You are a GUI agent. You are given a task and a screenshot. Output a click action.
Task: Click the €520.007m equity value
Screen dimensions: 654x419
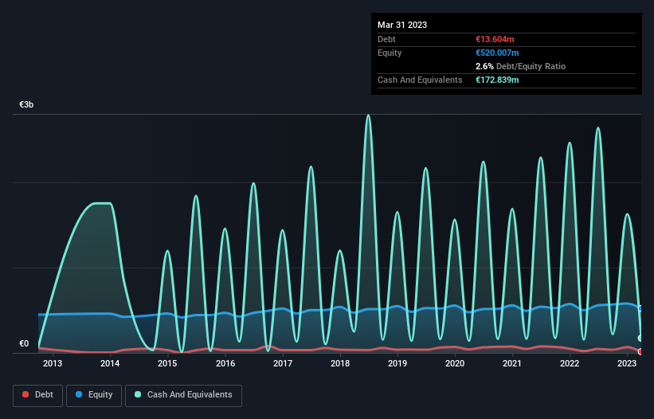coord(497,53)
